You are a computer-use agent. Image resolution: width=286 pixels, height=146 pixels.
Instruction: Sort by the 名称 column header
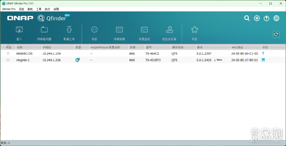(29, 47)
